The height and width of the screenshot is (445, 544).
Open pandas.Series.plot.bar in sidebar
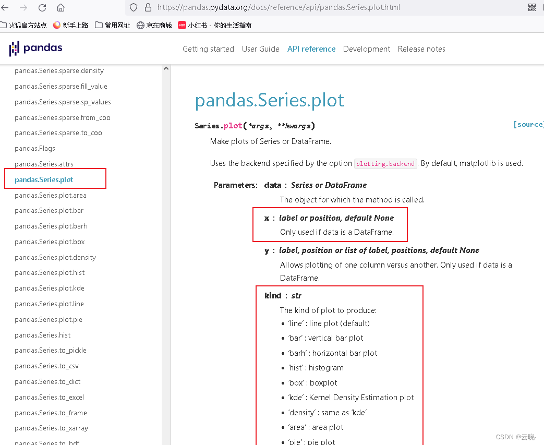click(x=49, y=211)
